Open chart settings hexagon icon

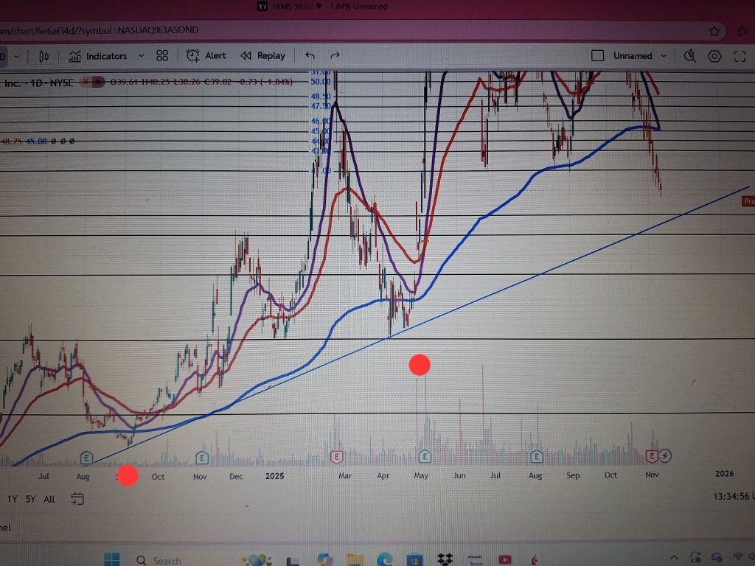[714, 56]
